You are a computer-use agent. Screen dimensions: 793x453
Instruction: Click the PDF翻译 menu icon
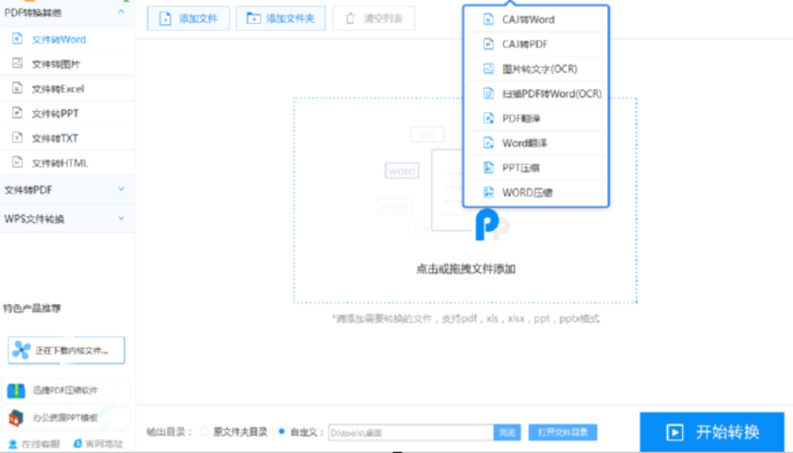click(x=488, y=118)
